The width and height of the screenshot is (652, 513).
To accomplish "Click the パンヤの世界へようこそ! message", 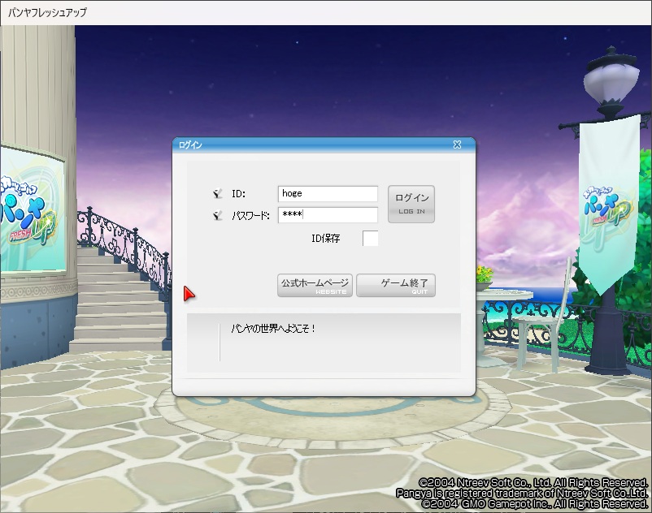I will click(x=273, y=328).
